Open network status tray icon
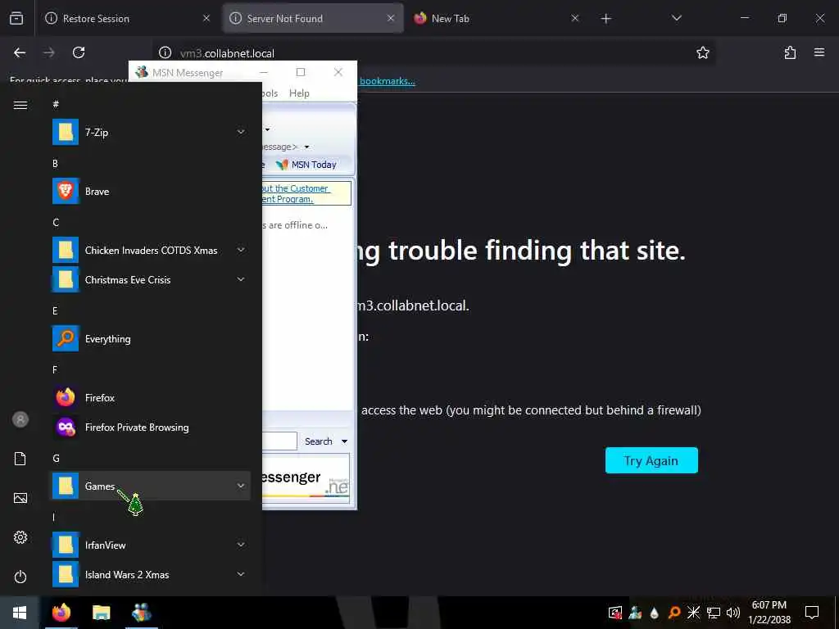This screenshot has height=629, width=839. 714,613
